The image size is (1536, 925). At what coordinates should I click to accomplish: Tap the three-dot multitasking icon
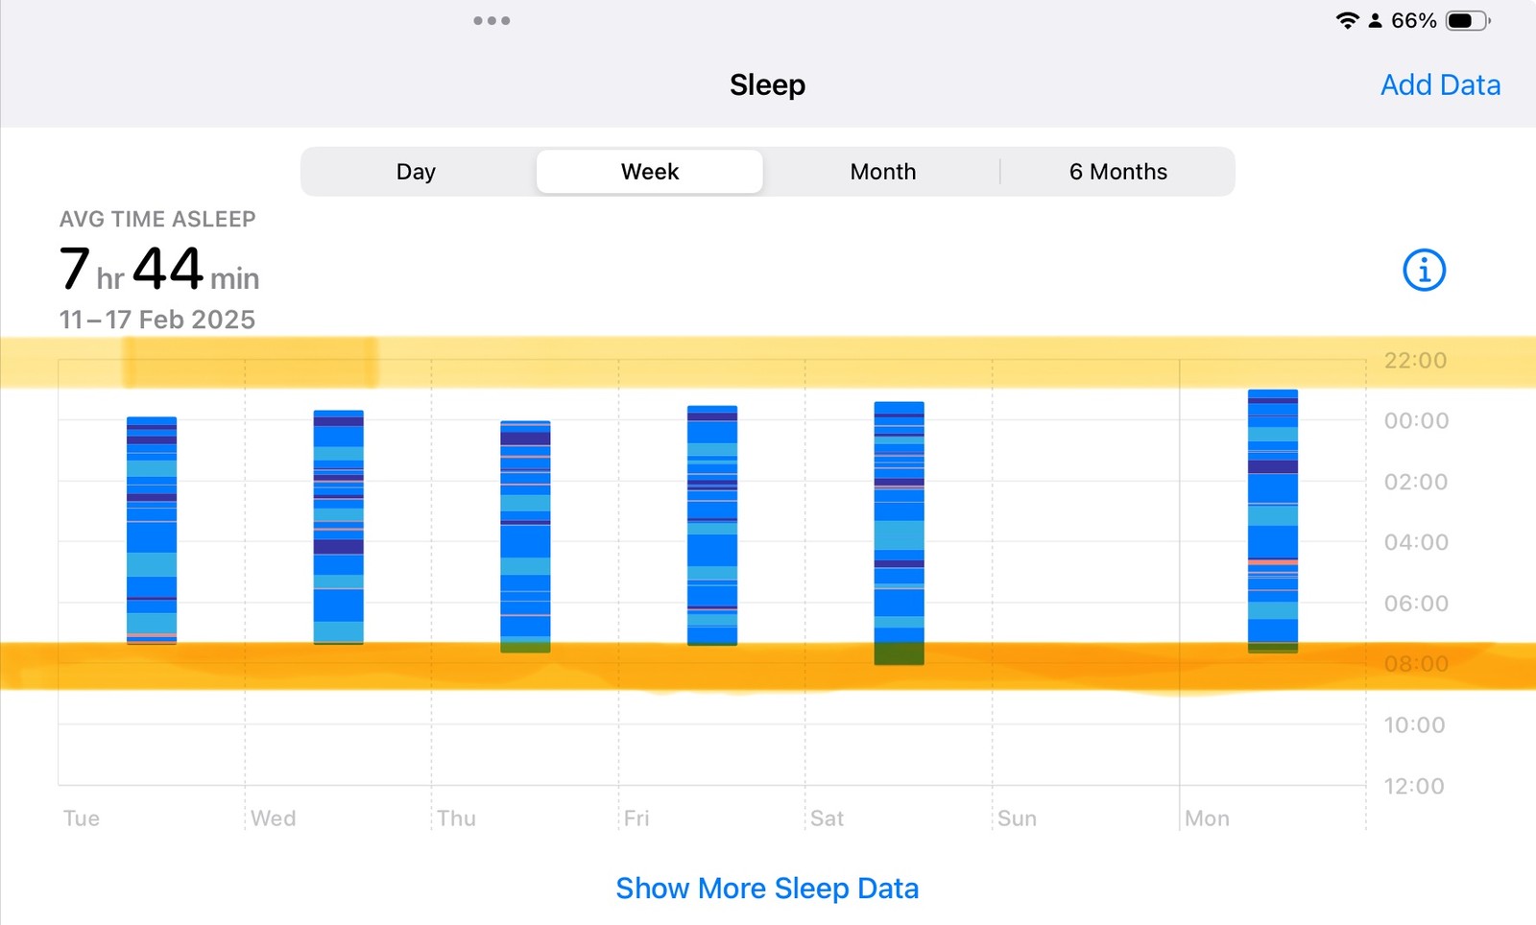[x=492, y=20]
